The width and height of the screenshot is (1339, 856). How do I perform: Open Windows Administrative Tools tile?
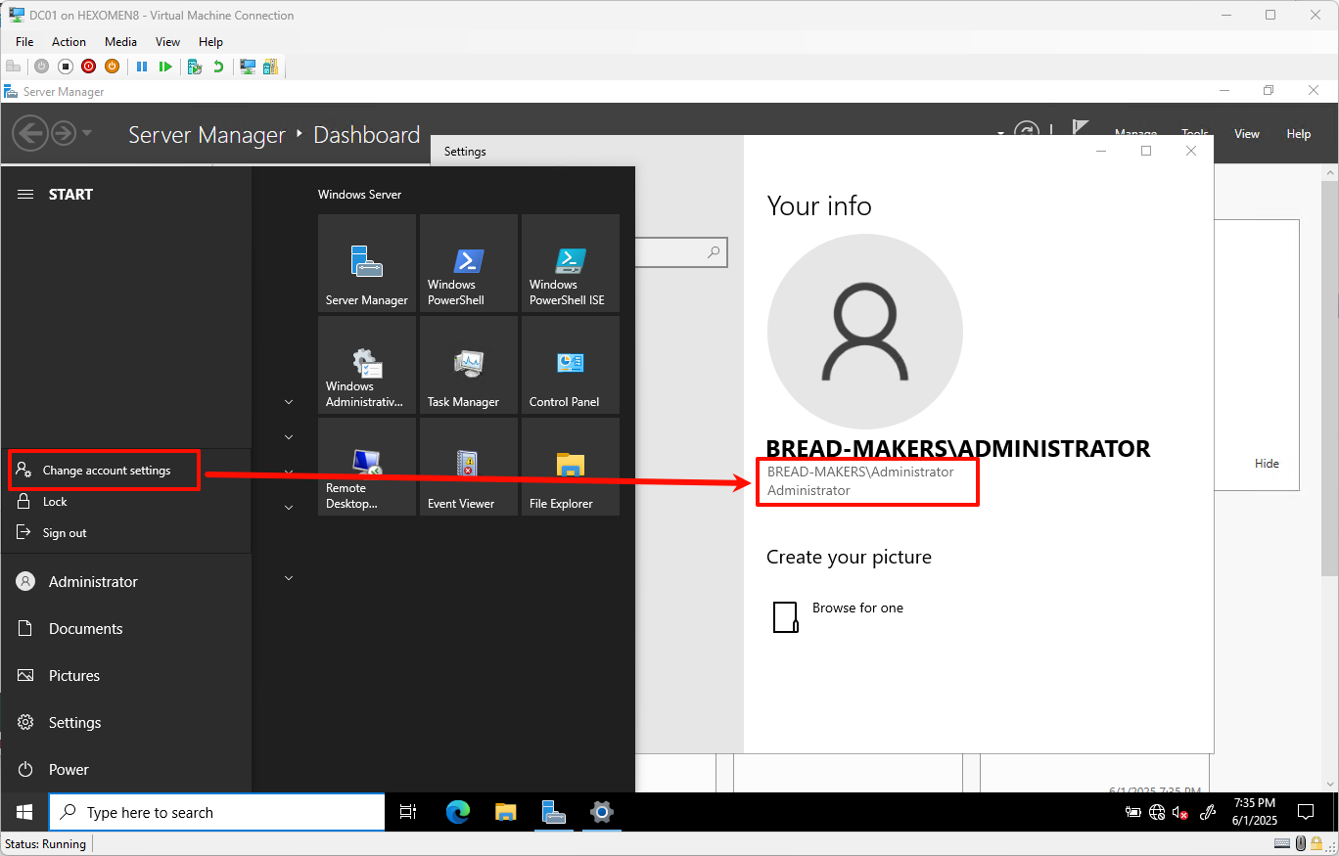(x=367, y=365)
